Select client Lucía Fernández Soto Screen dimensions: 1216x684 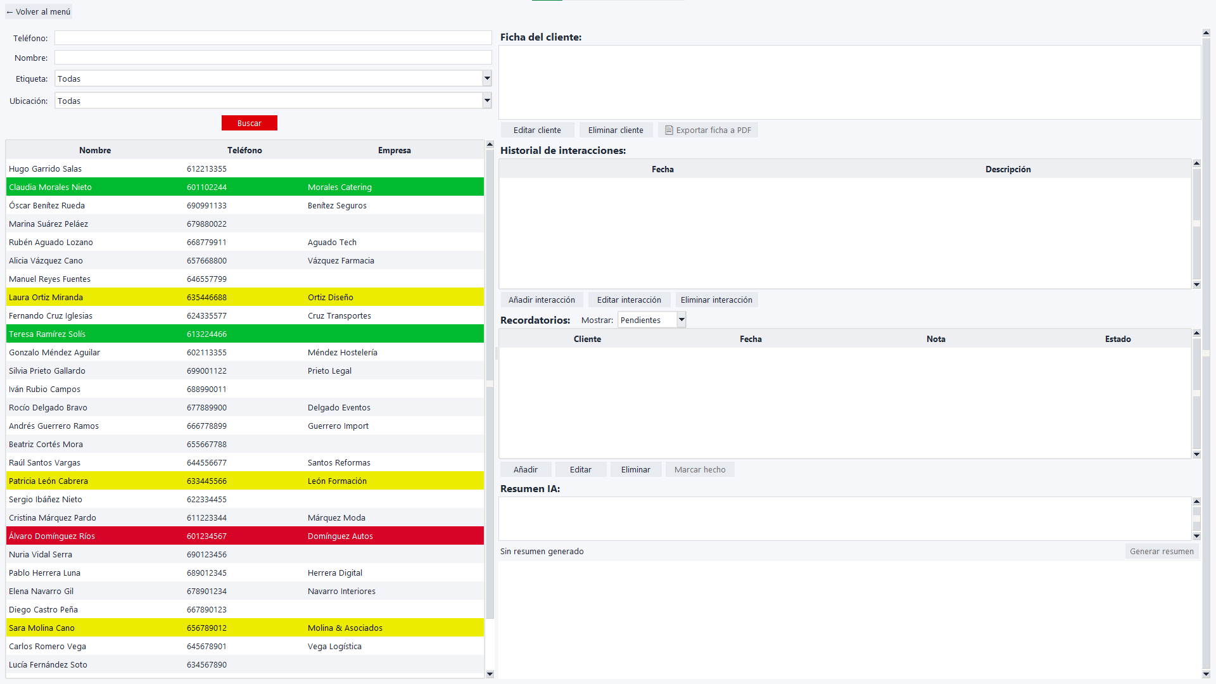click(x=245, y=664)
